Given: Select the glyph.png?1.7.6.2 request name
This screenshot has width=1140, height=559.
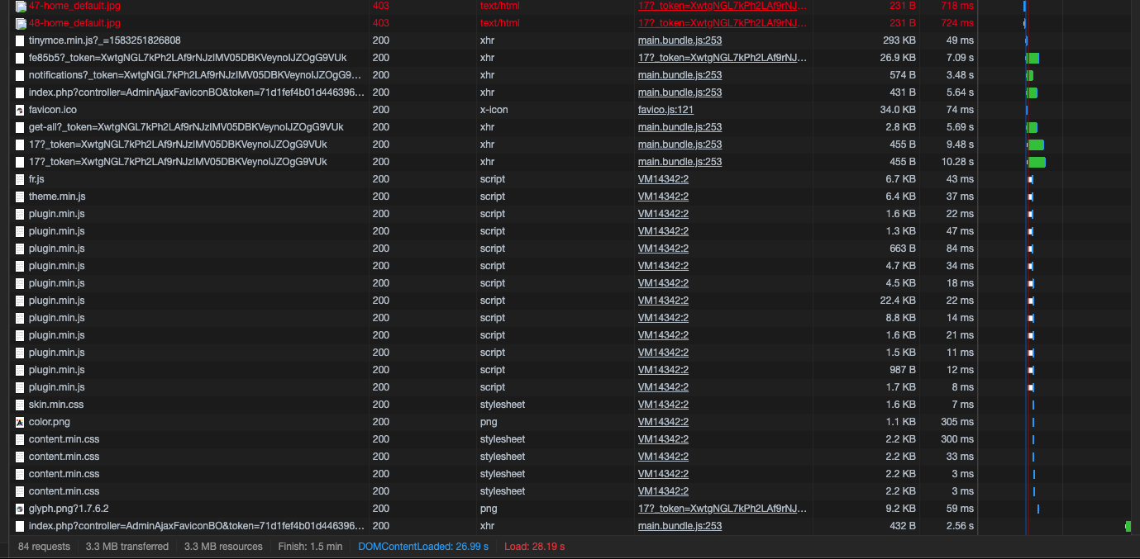Looking at the screenshot, I should click(x=69, y=509).
